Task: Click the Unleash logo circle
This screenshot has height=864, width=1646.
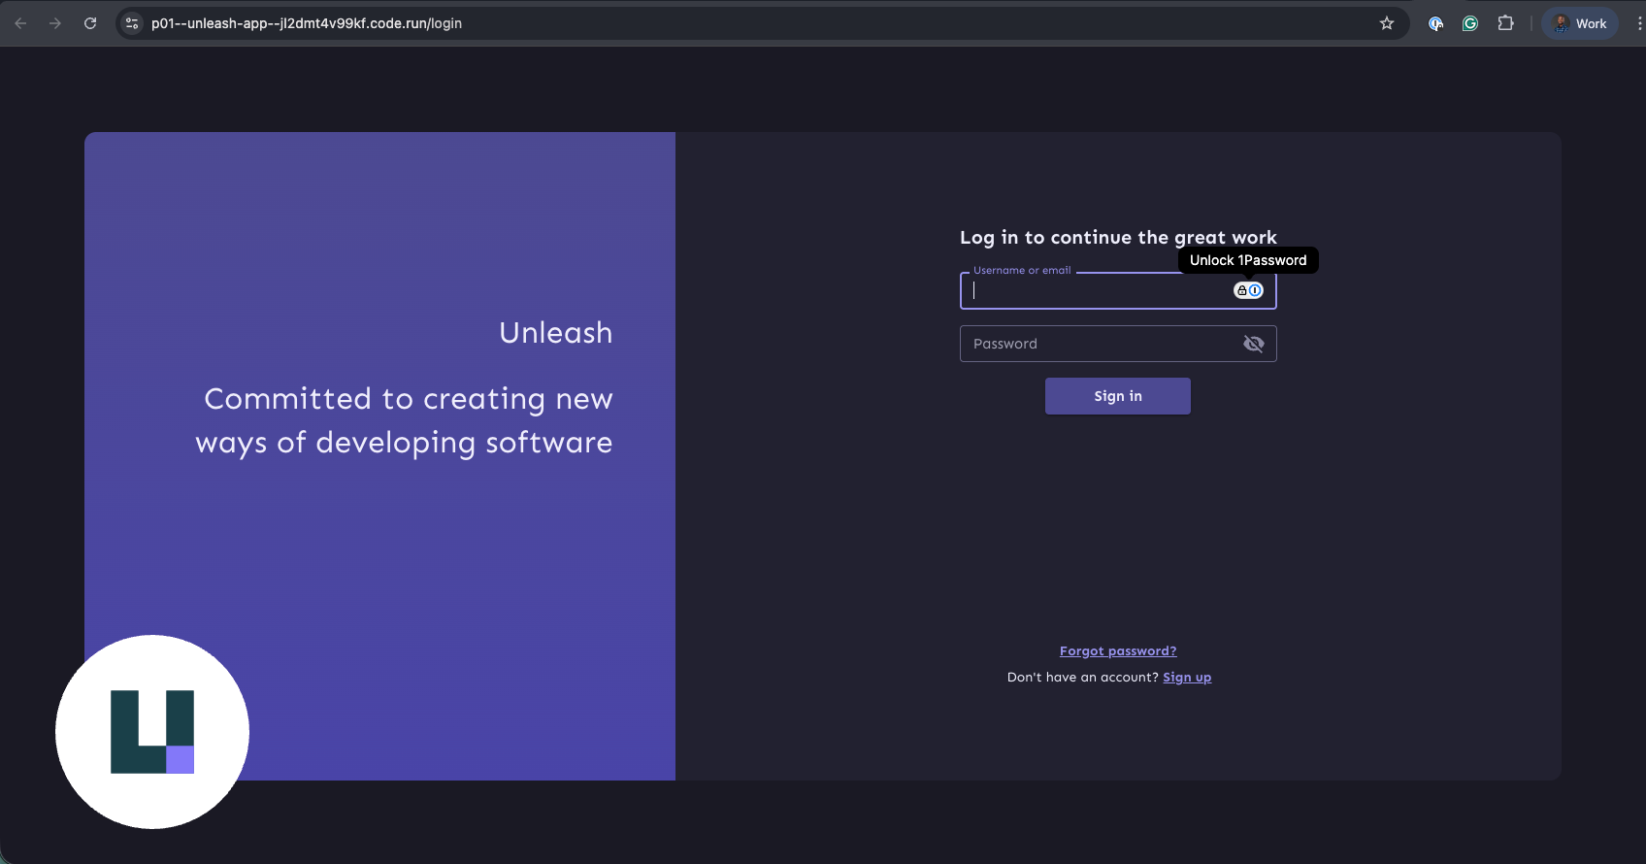Action: pos(152,732)
